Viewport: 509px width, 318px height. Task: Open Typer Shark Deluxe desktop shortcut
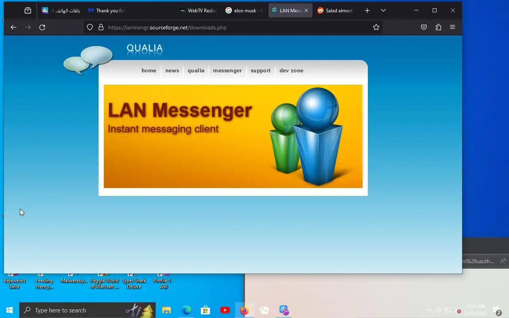point(134,281)
